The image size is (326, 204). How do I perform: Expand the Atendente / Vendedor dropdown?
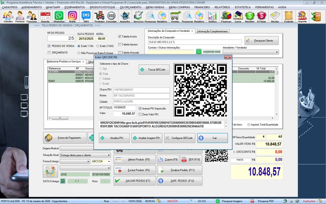pos(277,52)
